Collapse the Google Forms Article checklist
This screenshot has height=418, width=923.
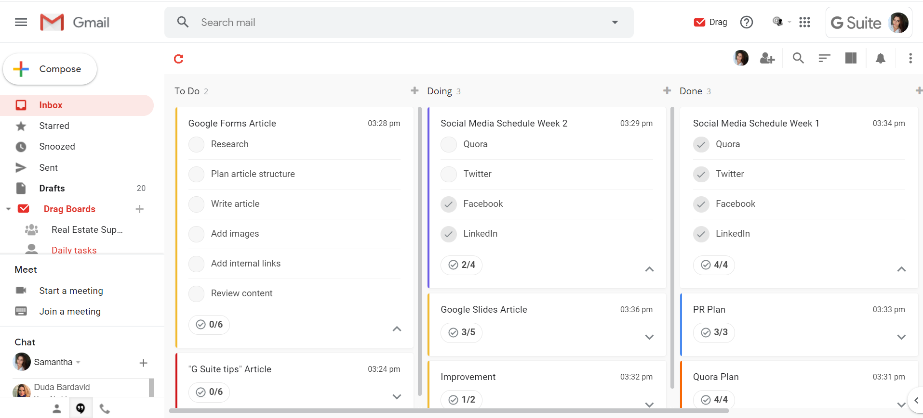(x=397, y=329)
